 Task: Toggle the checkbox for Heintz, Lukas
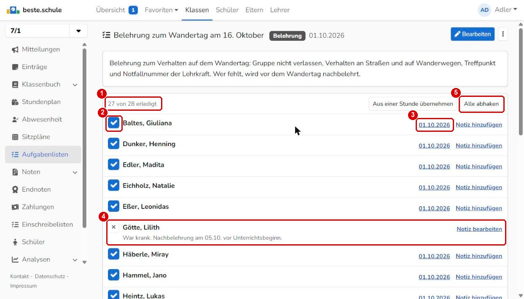pos(114,295)
